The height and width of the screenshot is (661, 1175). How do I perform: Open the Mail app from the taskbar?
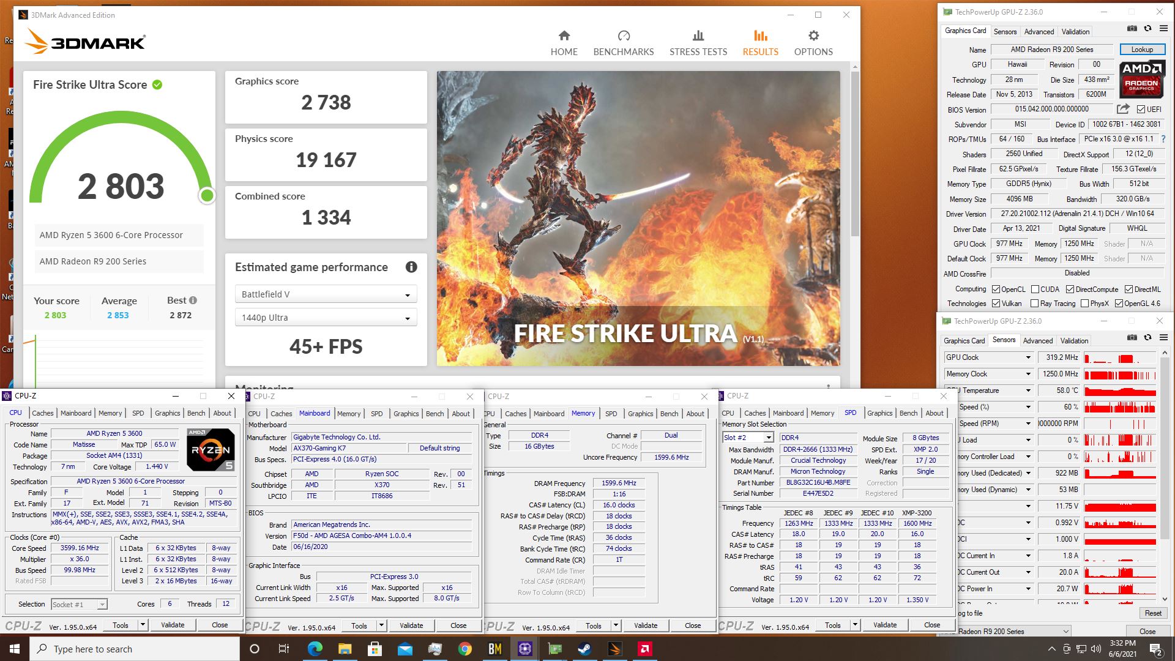[405, 649]
